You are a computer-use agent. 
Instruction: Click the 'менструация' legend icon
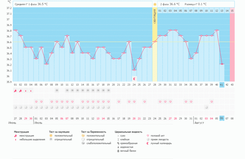[16, 136]
